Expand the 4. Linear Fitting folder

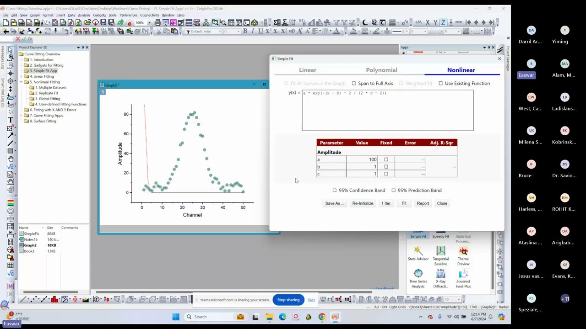click(21, 76)
